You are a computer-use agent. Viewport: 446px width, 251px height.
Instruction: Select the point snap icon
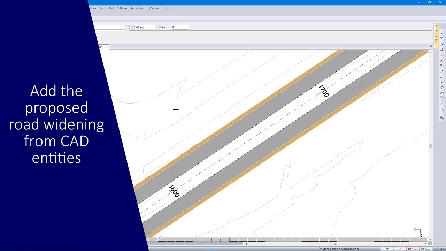pyautogui.click(x=442, y=34)
